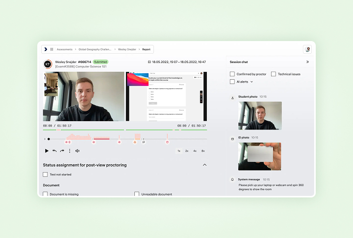Expand the AI alerts dropdown arrow
The height and width of the screenshot is (238, 353).
point(252,82)
